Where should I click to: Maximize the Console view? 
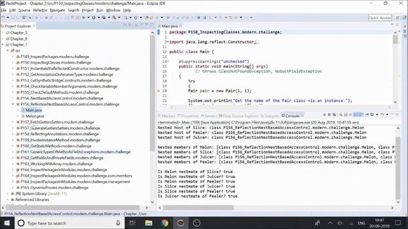click(397, 114)
